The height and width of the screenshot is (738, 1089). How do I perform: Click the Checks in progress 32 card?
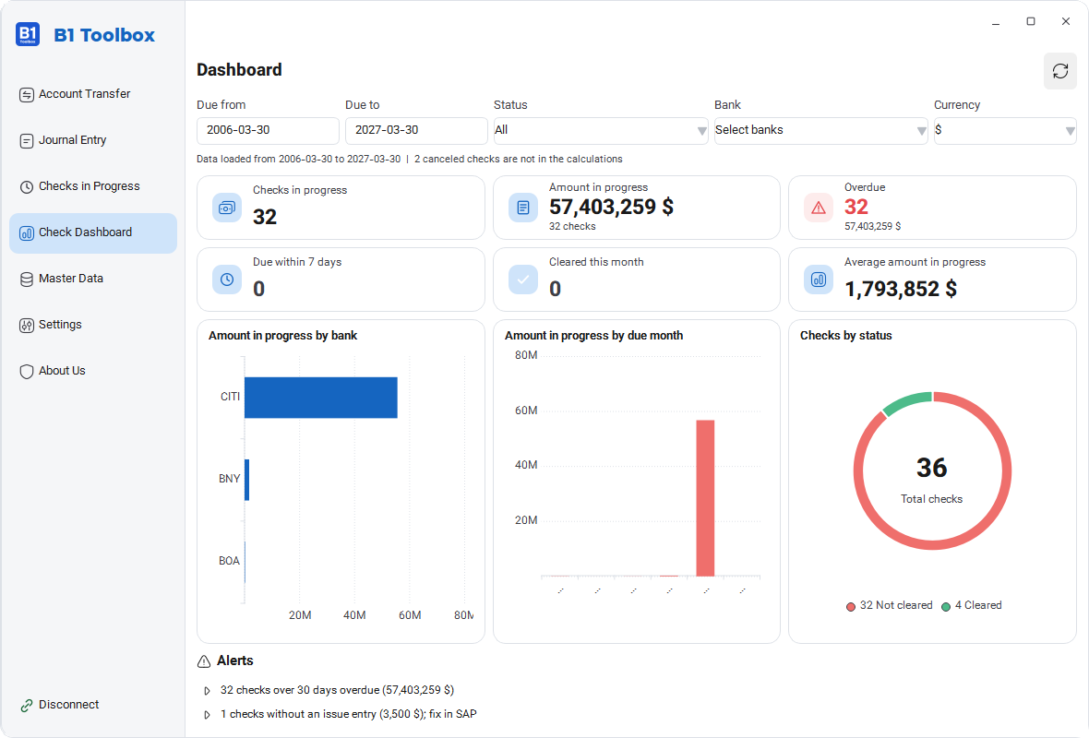(x=341, y=208)
